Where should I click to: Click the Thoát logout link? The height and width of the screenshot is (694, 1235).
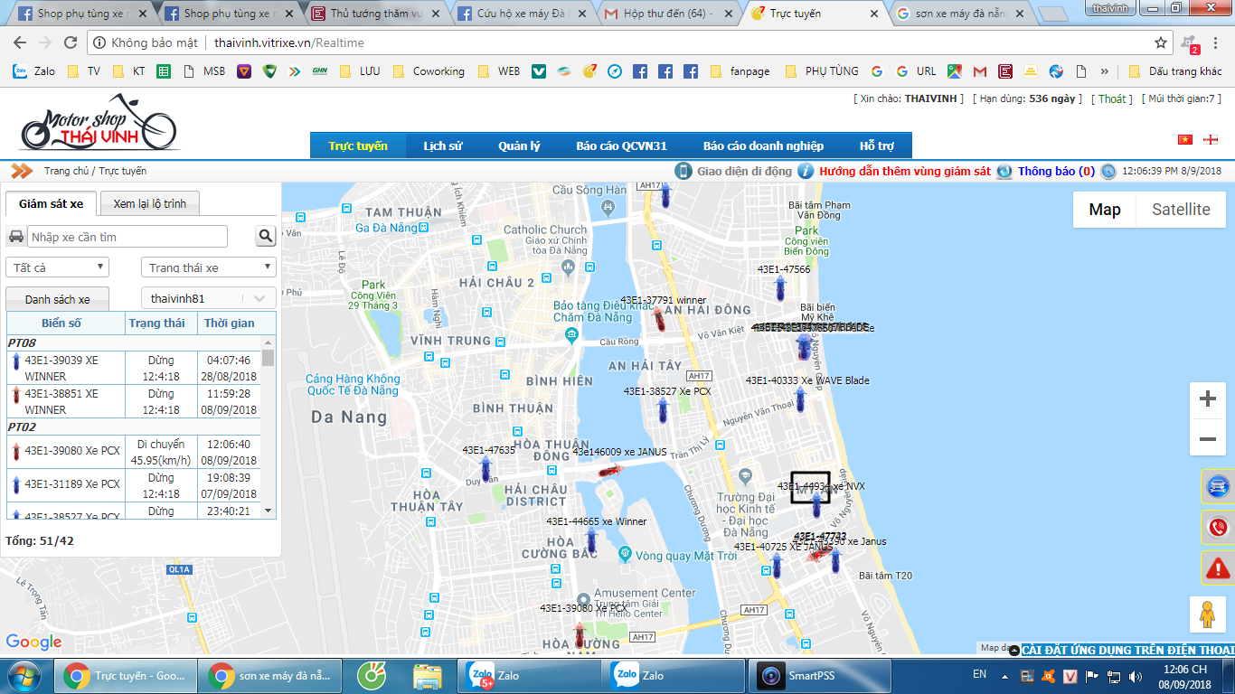point(1114,98)
